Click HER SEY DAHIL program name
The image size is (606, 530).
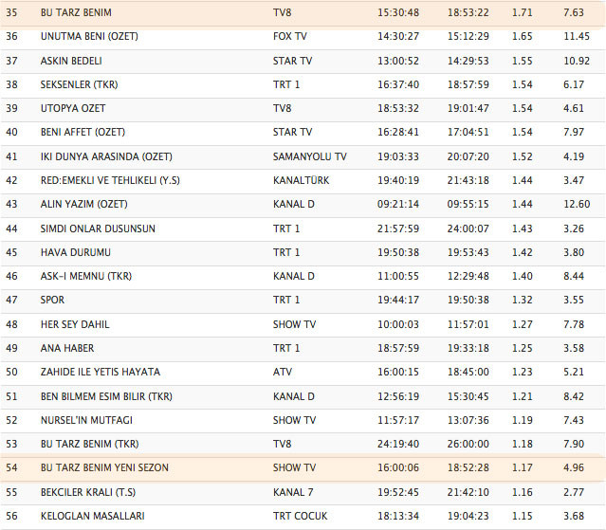pyautogui.click(x=75, y=324)
